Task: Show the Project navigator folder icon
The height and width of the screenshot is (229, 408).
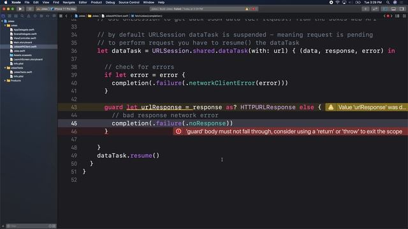Action: pyautogui.click(x=3, y=16)
